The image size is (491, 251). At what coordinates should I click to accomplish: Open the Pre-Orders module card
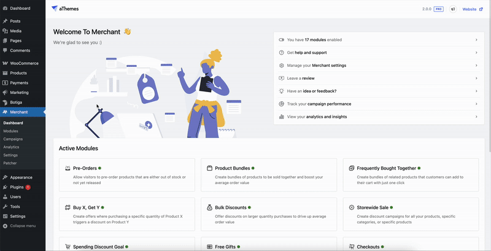click(x=127, y=175)
